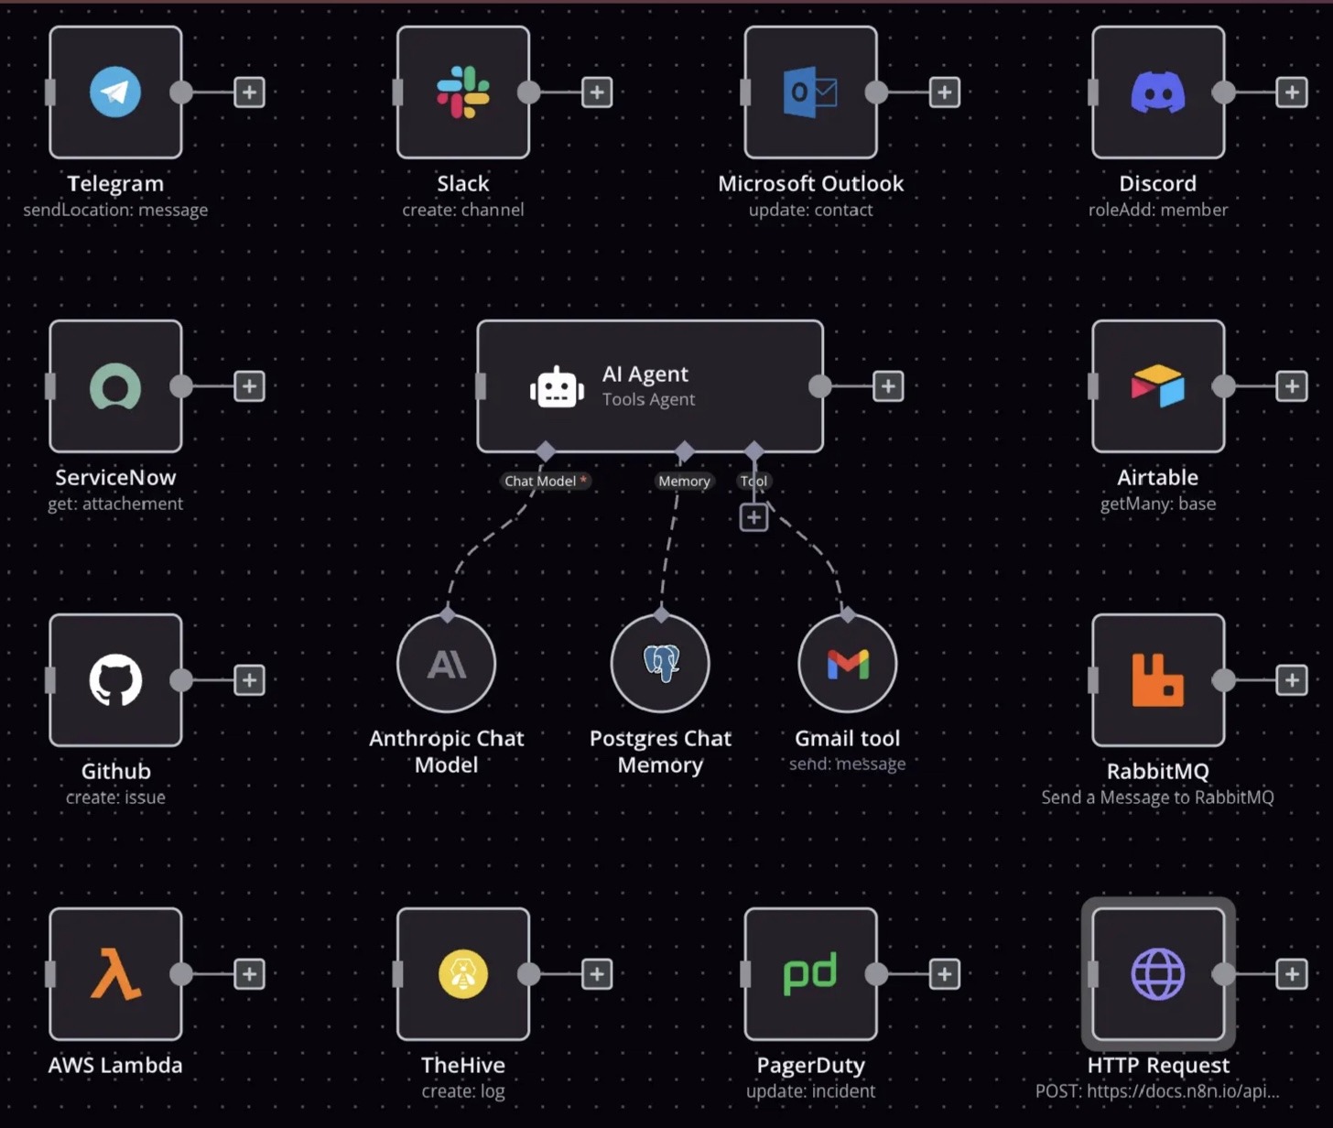
Task: Select the Discord node icon
Action: coord(1158,92)
